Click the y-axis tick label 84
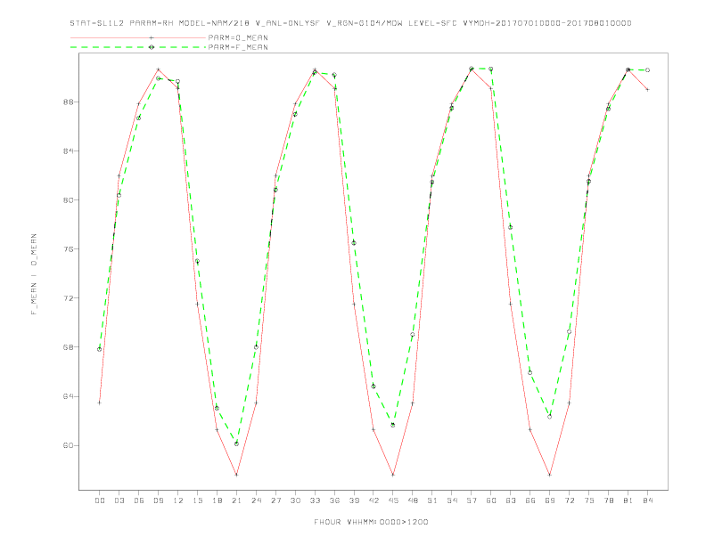Screen dimensions: 706x545 pos(69,151)
